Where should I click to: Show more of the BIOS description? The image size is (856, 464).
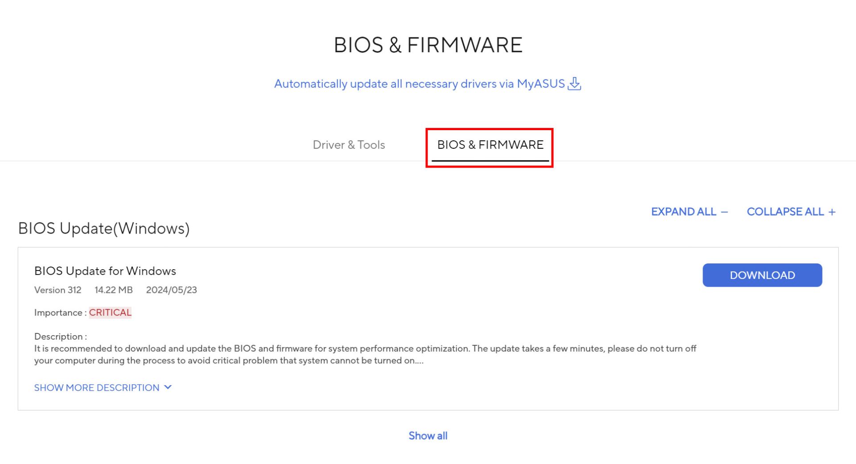[97, 388]
